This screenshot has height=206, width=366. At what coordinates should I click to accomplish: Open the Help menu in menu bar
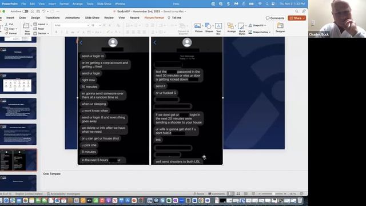(x=176, y=4)
